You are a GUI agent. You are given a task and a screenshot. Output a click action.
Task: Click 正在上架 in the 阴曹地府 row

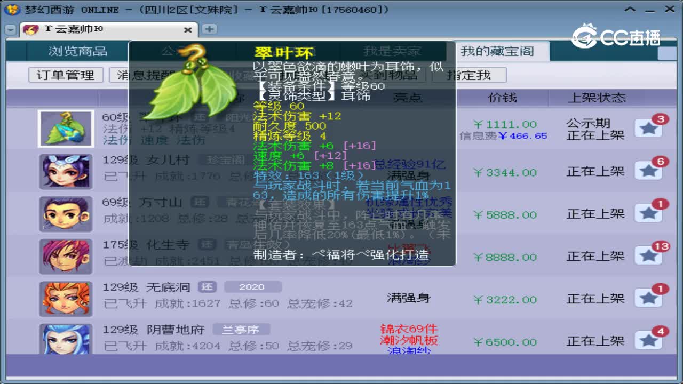[x=595, y=341]
